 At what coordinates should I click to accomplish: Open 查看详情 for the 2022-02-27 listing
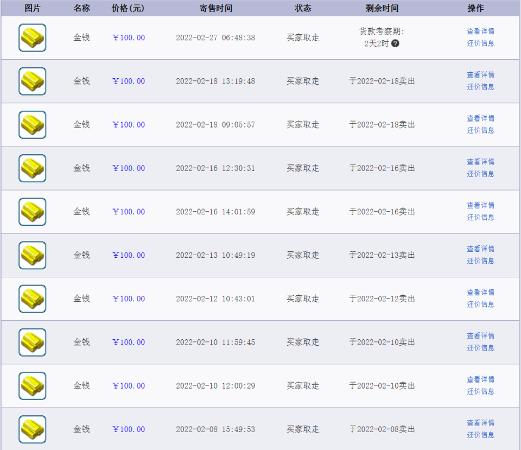pyautogui.click(x=480, y=31)
